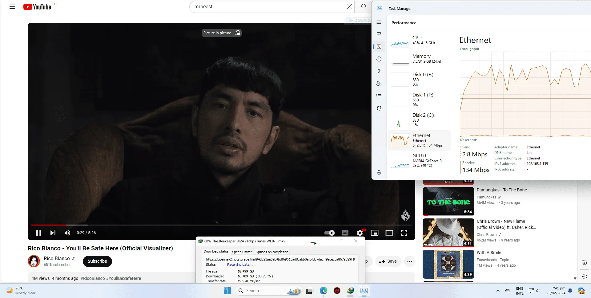Save the video to a playlist
Viewport: 591px width, 298px height.
tap(388, 261)
